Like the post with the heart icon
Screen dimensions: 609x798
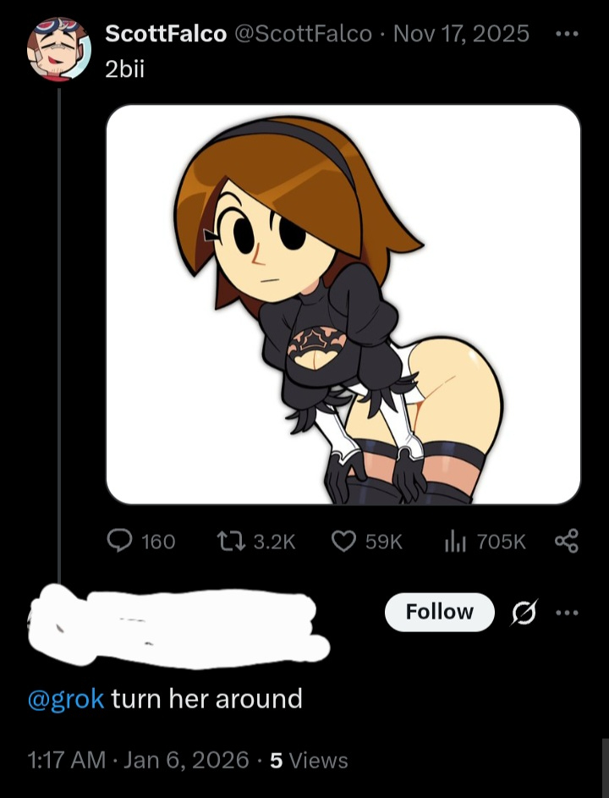click(343, 542)
